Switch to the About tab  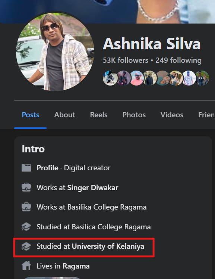point(64,115)
